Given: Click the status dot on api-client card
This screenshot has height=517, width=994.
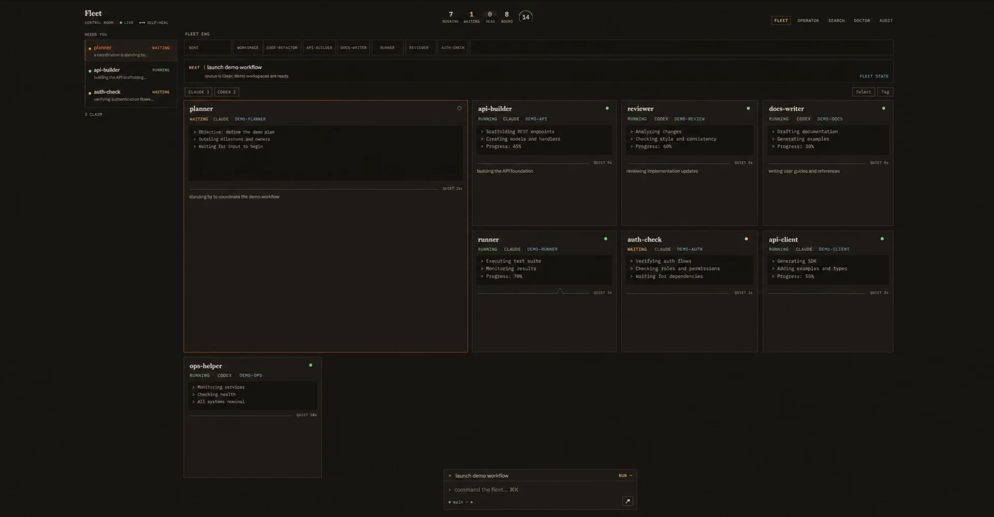Looking at the screenshot, I should pyautogui.click(x=882, y=239).
